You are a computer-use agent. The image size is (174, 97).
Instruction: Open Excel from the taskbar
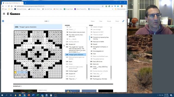coord(38,95)
